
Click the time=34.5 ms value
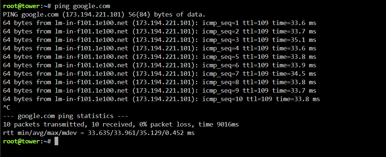click(x=294, y=74)
